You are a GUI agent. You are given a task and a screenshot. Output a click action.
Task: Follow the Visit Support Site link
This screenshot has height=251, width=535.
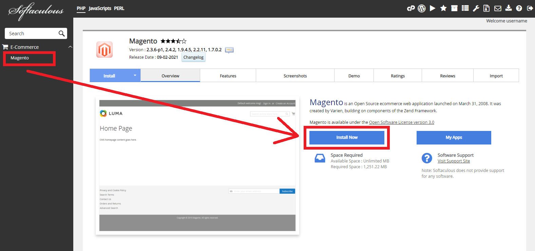pos(454,161)
